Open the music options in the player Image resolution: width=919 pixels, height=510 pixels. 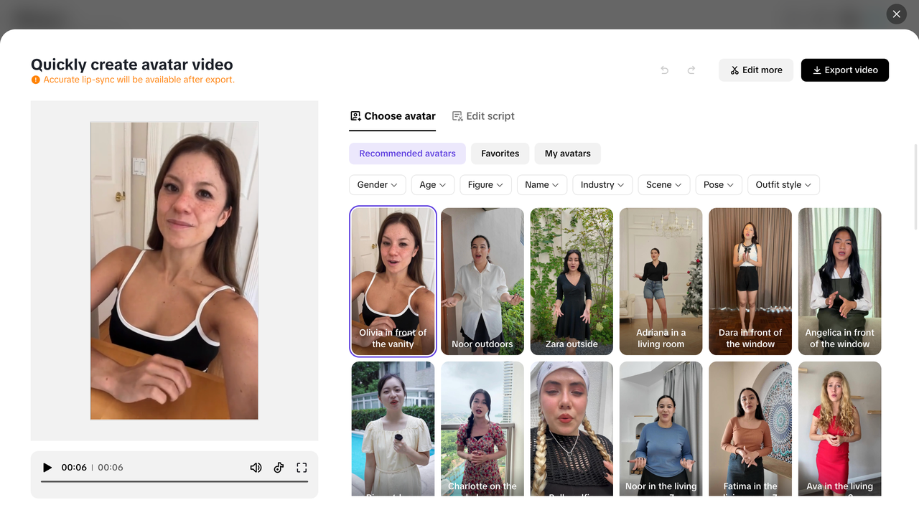[279, 467]
